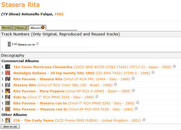This screenshot has height=130, width=181.
Task: Click Rita Pavone - Stasera Rita Italy cover thumbnail
Action: tap(8, 79)
